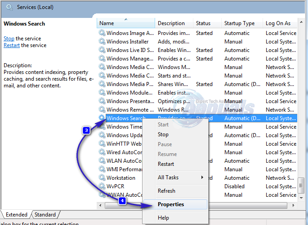Click the horizontal scrollbar left arrow
This screenshot has width=308, height=225.
pos(100,205)
